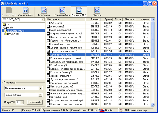Select the file Настоящий друг.mp3

tap(62, 86)
